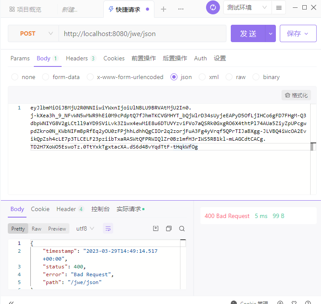The width and height of the screenshot is (321, 304).
Task: Click the 400 Bad Request status
Action: [227, 216]
